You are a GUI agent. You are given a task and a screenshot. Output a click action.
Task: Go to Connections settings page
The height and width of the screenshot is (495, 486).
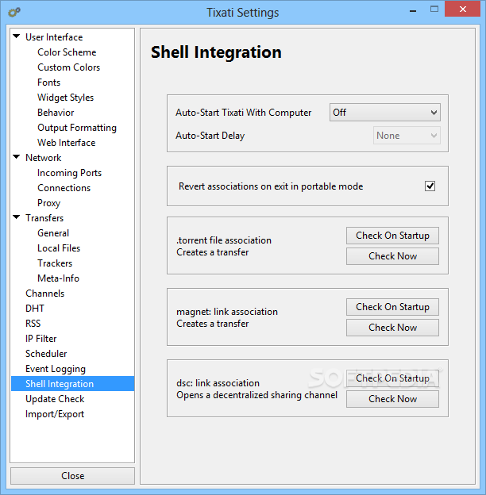(x=64, y=188)
